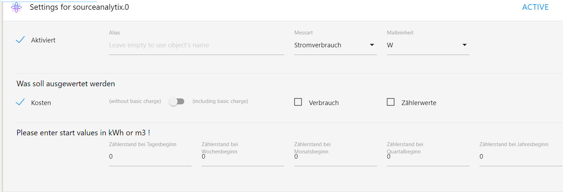This screenshot has height=192, width=563.
Task: Click the Zählerstand bei Quartalbeginn field
Action: point(428,157)
